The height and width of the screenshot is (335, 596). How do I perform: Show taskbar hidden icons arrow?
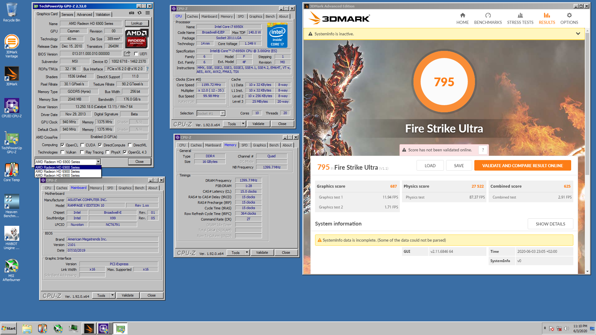coord(545,328)
